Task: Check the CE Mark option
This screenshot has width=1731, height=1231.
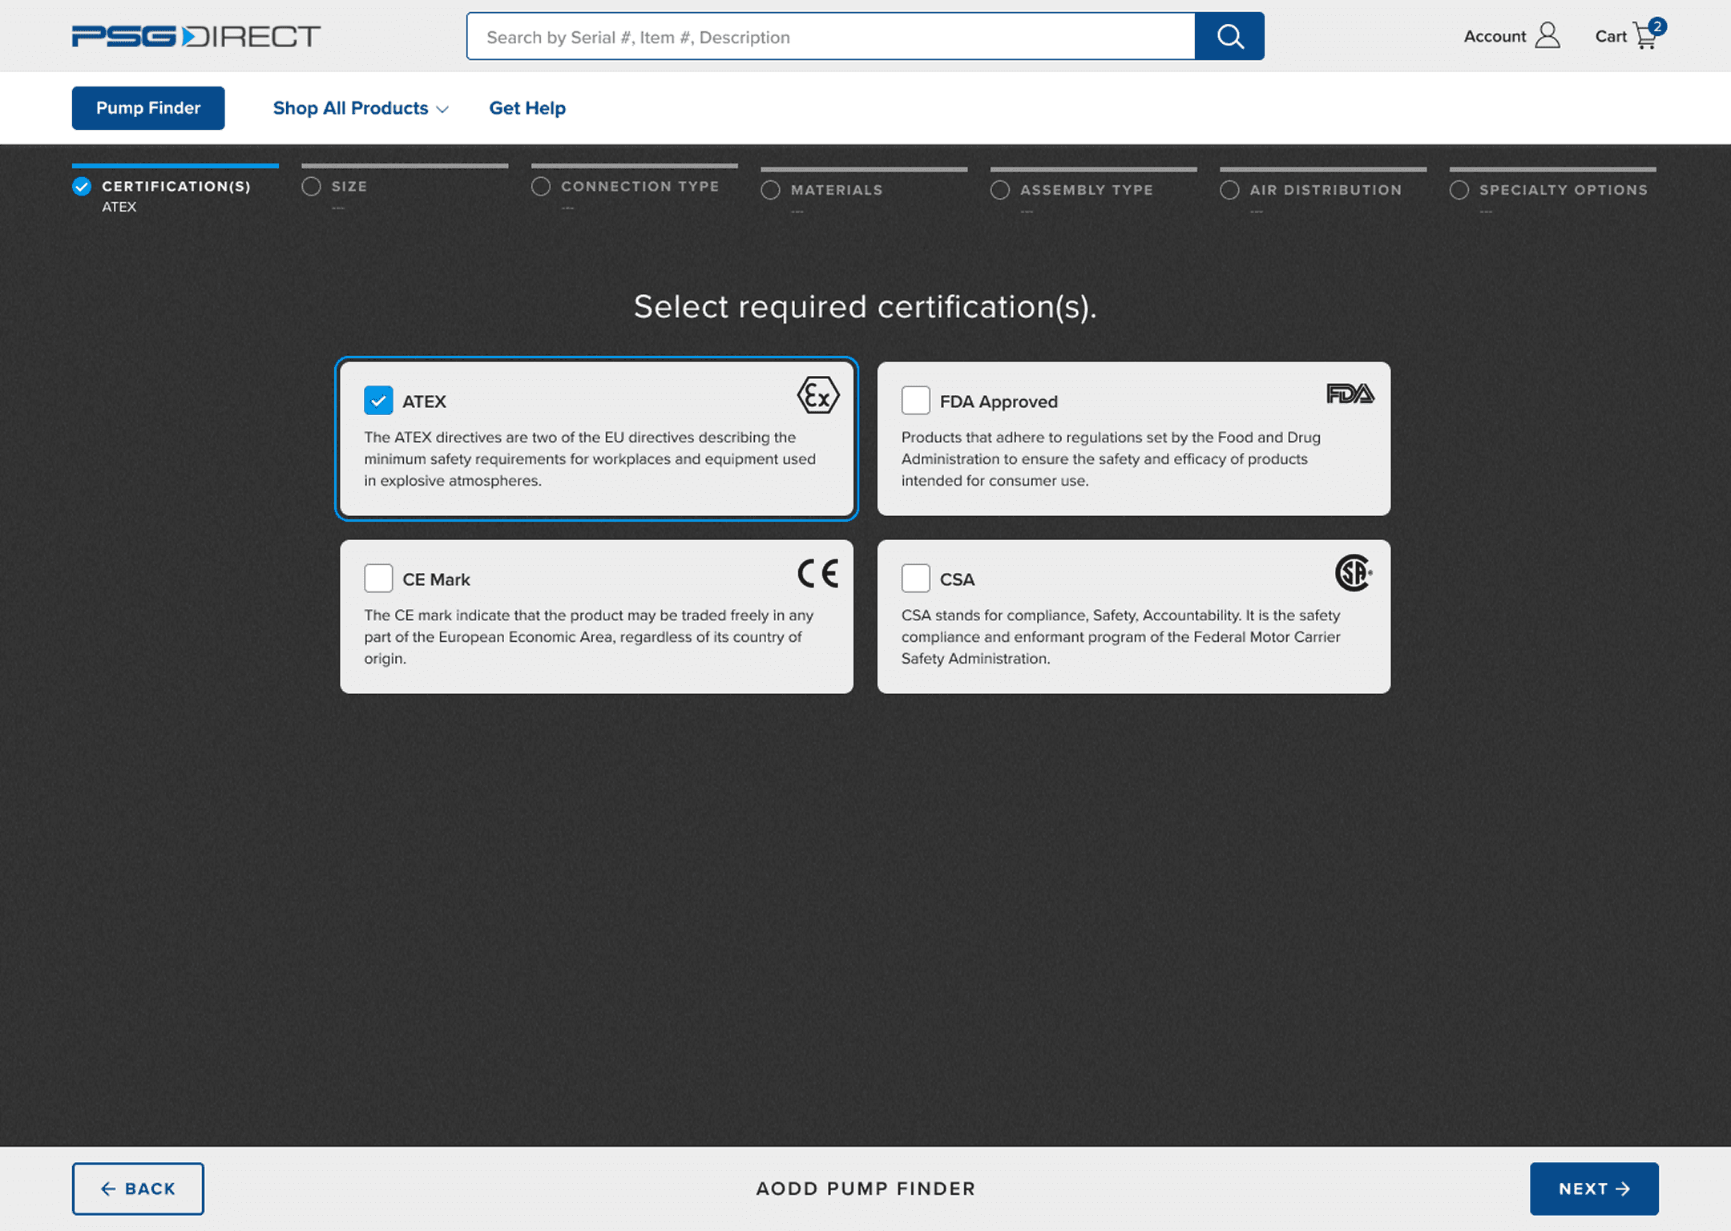Action: point(378,578)
